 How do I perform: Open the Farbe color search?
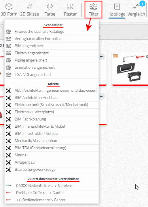pos(50,10)
